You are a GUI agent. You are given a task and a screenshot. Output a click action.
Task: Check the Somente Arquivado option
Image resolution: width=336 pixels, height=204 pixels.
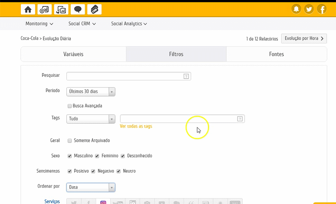70,141
